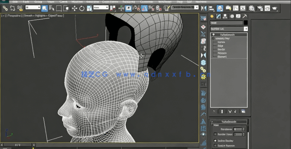Toggle Angle Snap

(x=144, y=8)
